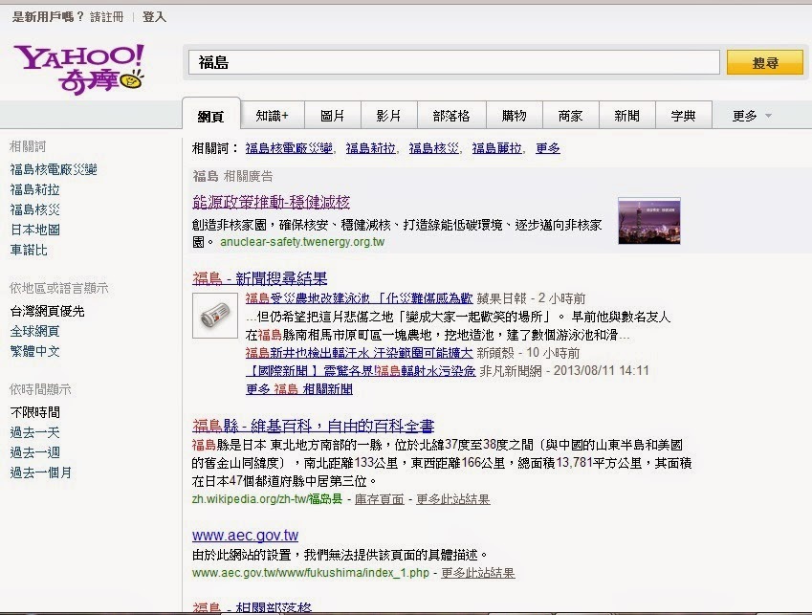Open the 影片 tab
This screenshot has width=812, height=615.
[x=388, y=116]
